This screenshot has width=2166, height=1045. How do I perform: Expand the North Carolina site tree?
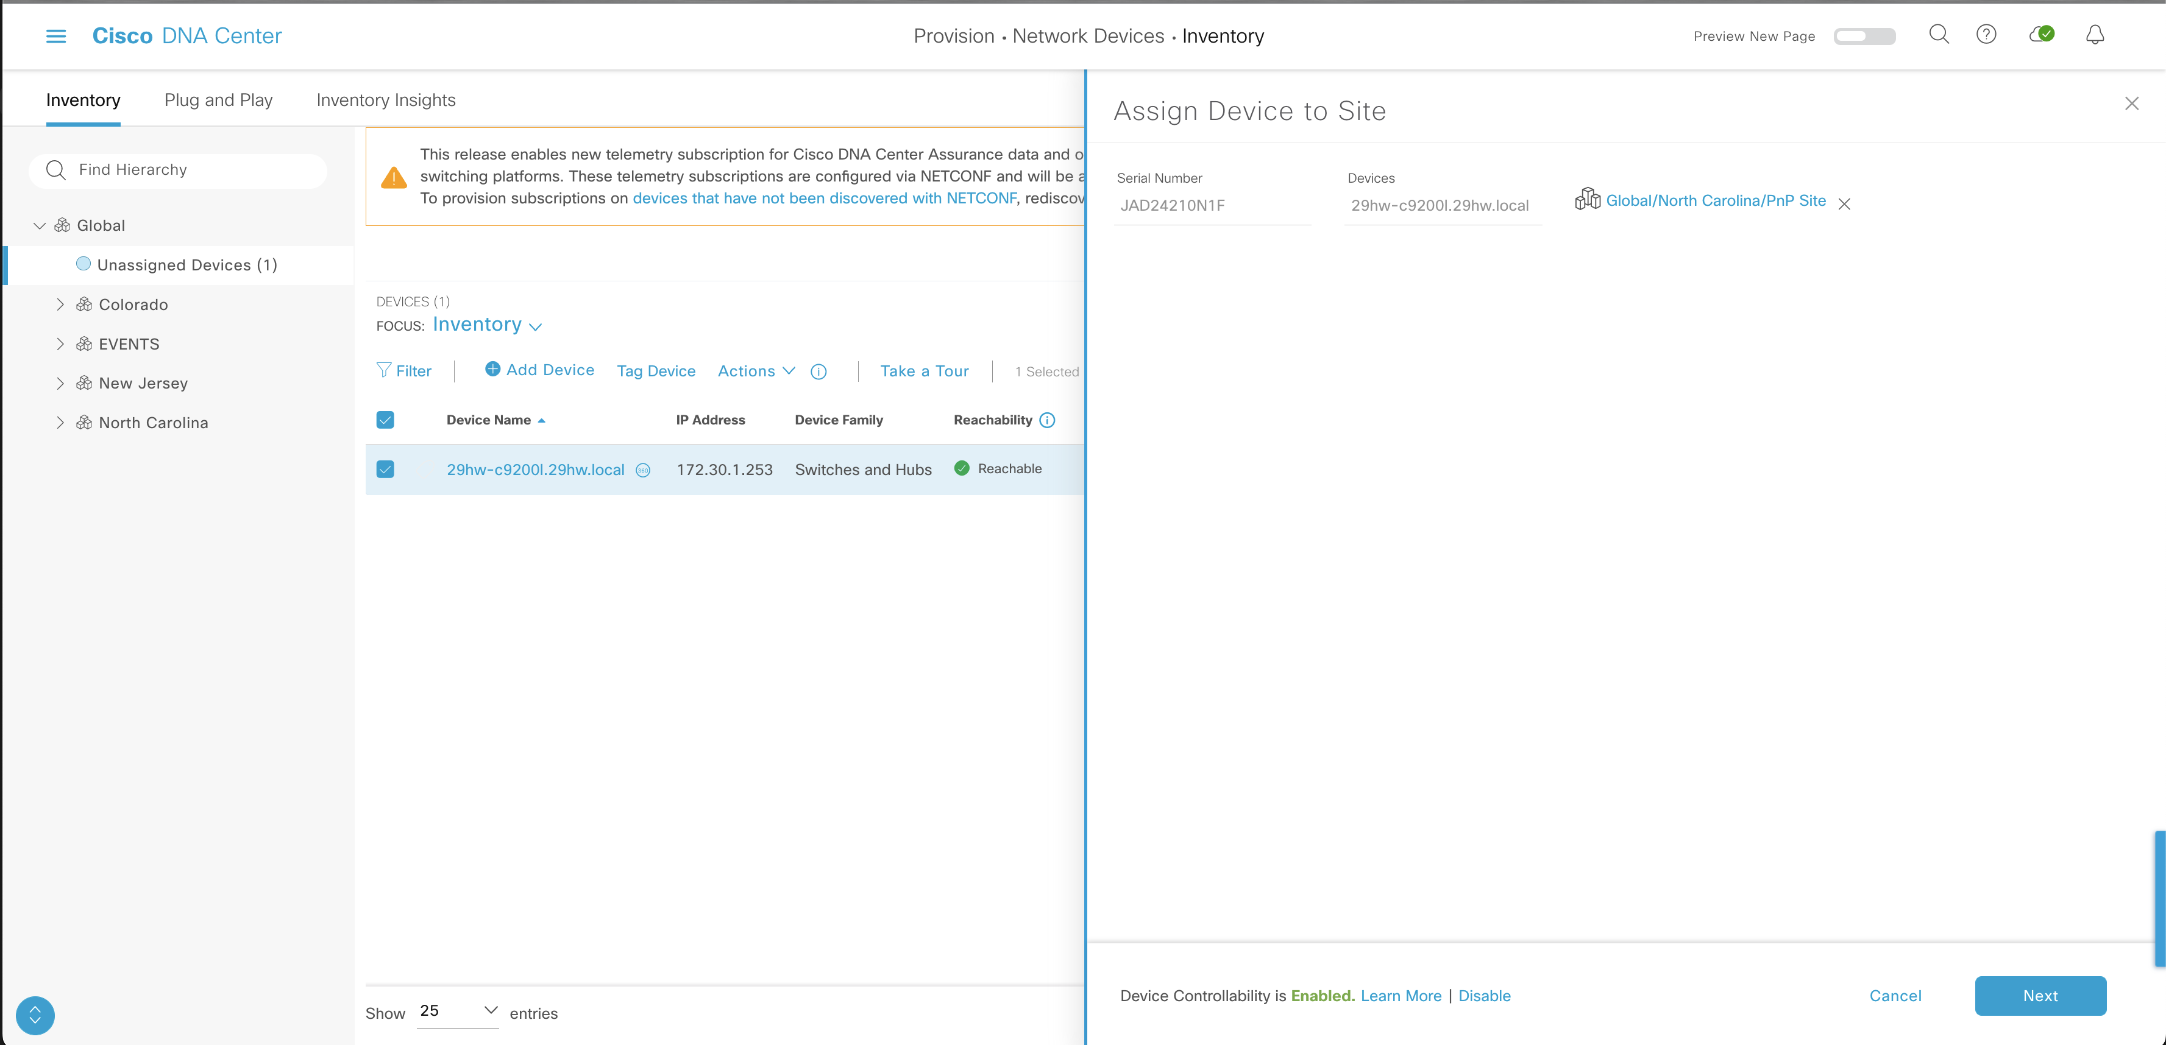(x=60, y=423)
